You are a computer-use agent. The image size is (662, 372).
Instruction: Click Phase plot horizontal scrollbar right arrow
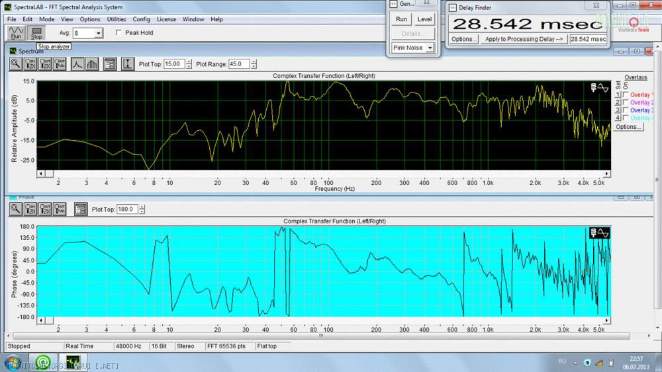coord(606,320)
